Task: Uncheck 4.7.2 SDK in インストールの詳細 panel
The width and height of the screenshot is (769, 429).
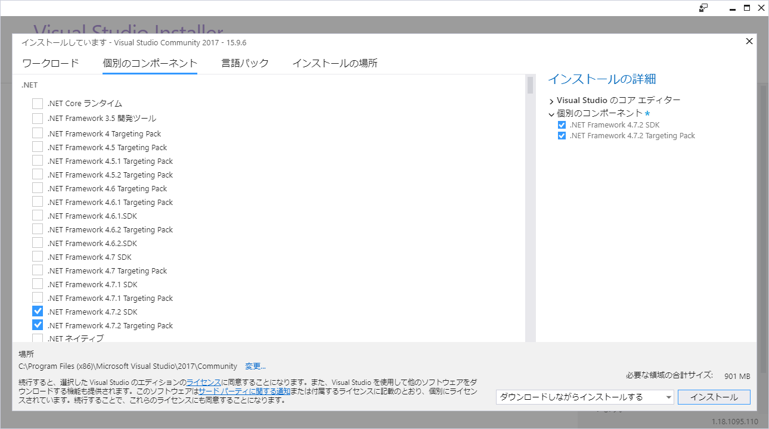Action: [562, 125]
